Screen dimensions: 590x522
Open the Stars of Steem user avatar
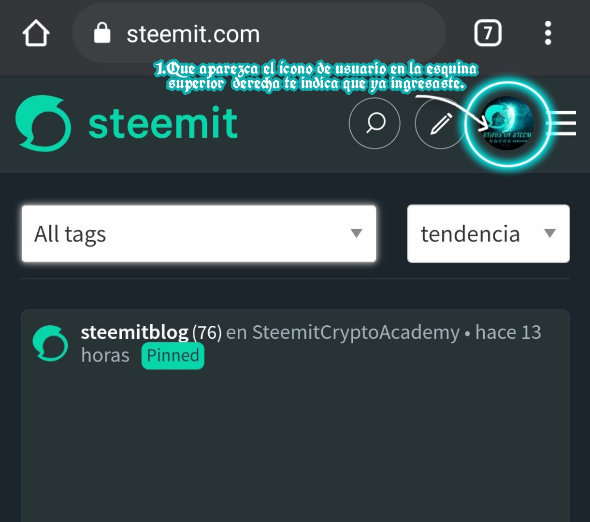(x=507, y=123)
